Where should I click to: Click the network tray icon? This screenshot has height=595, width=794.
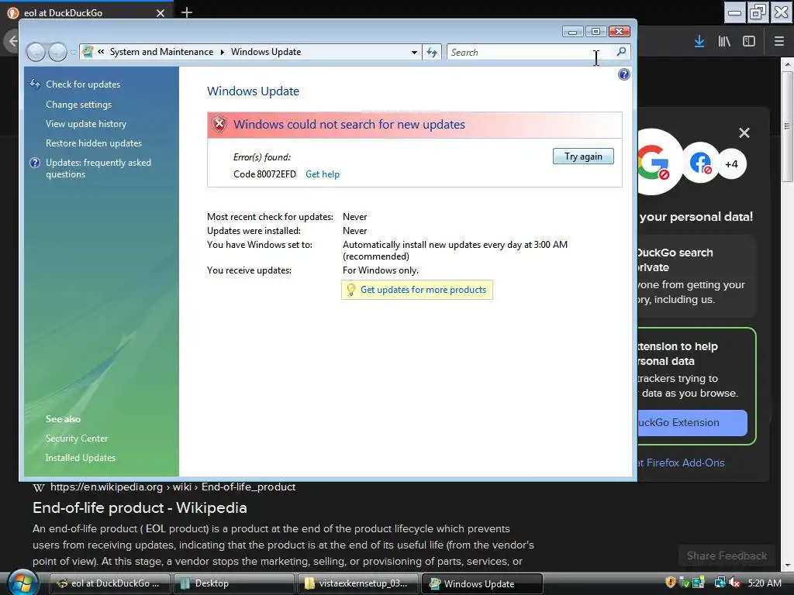pyautogui.click(x=720, y=583)
